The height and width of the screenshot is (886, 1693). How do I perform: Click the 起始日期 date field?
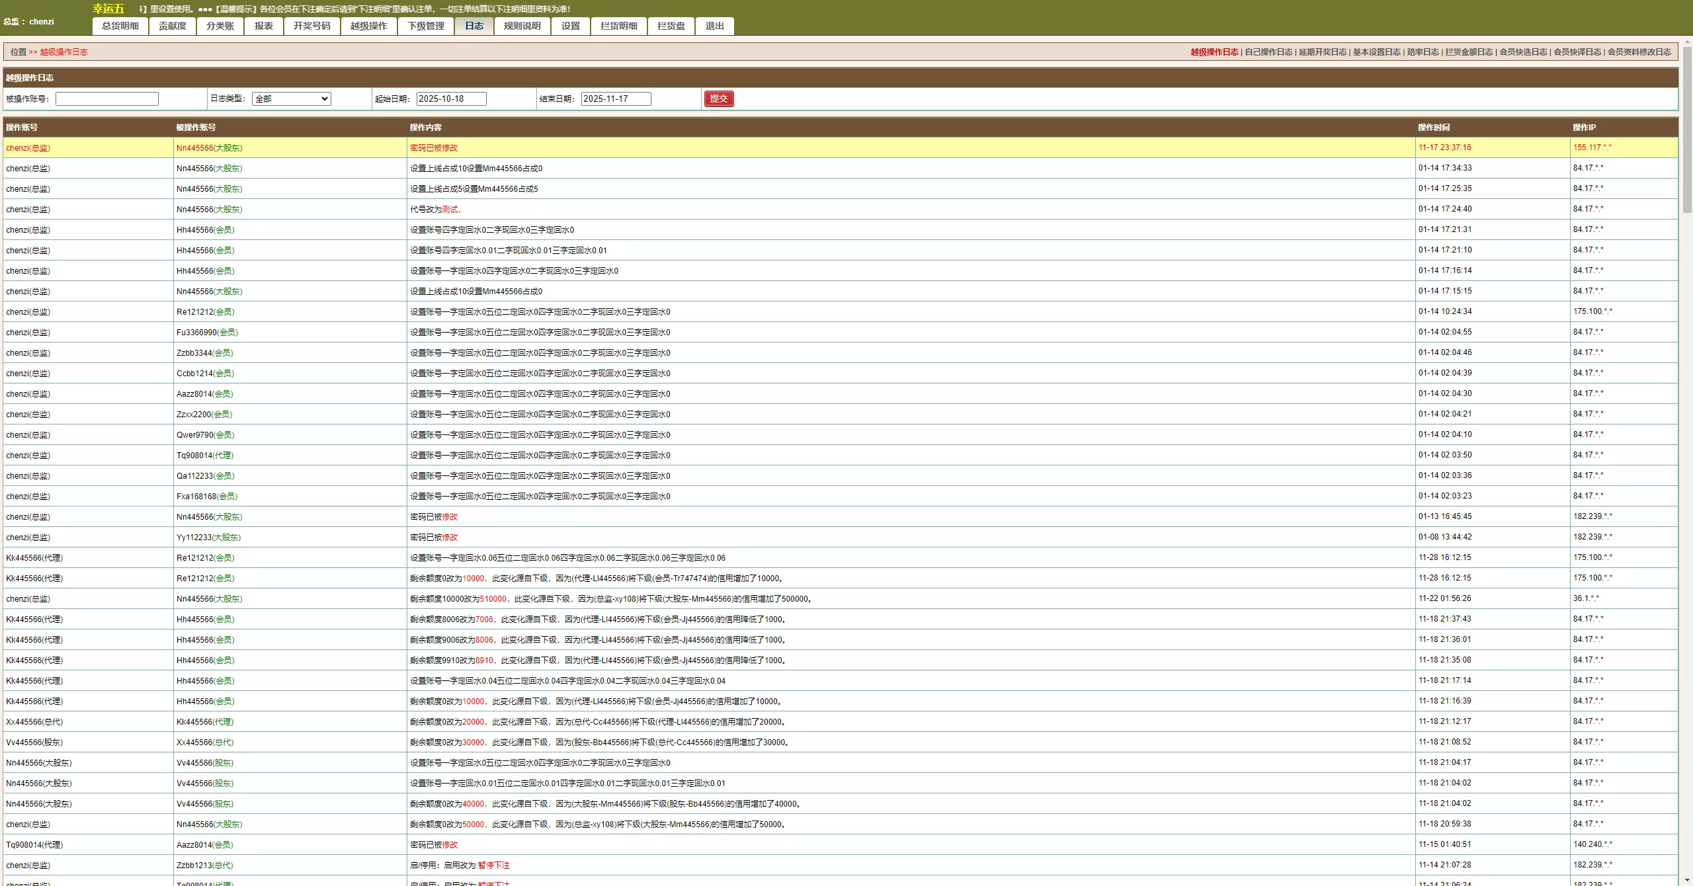[x=451, y=99]
